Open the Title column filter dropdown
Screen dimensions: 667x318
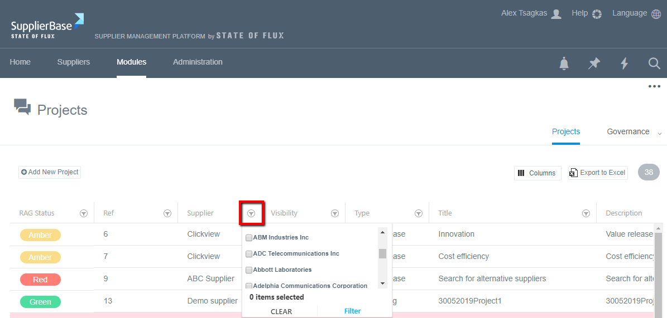(586, 213)
